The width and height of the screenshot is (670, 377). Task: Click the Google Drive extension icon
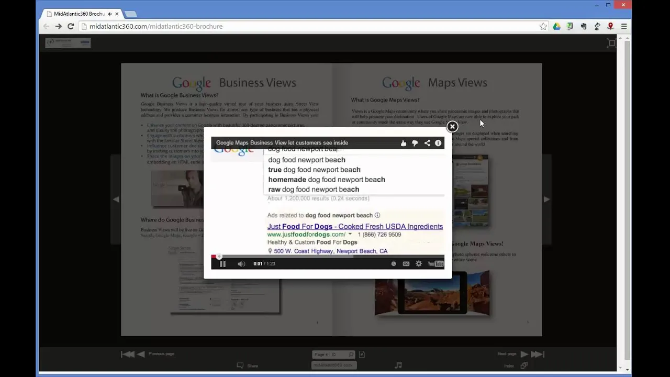click(556, 26)
